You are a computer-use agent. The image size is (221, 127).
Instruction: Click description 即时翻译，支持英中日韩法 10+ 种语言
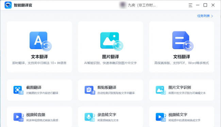point(39,63)
